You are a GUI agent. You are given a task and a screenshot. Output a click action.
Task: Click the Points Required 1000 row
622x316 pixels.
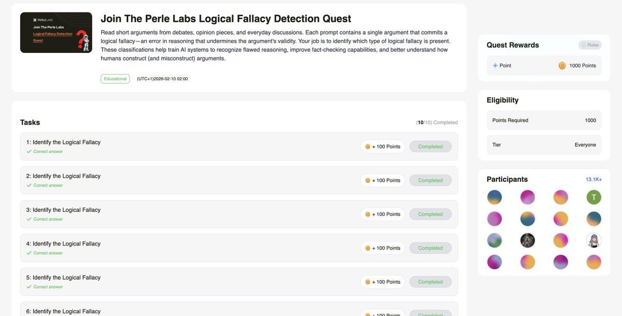[544, 120]
